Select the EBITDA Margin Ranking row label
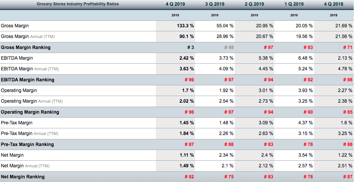The image size is (354, 182). pyautogui.click(x=28, y=80)
